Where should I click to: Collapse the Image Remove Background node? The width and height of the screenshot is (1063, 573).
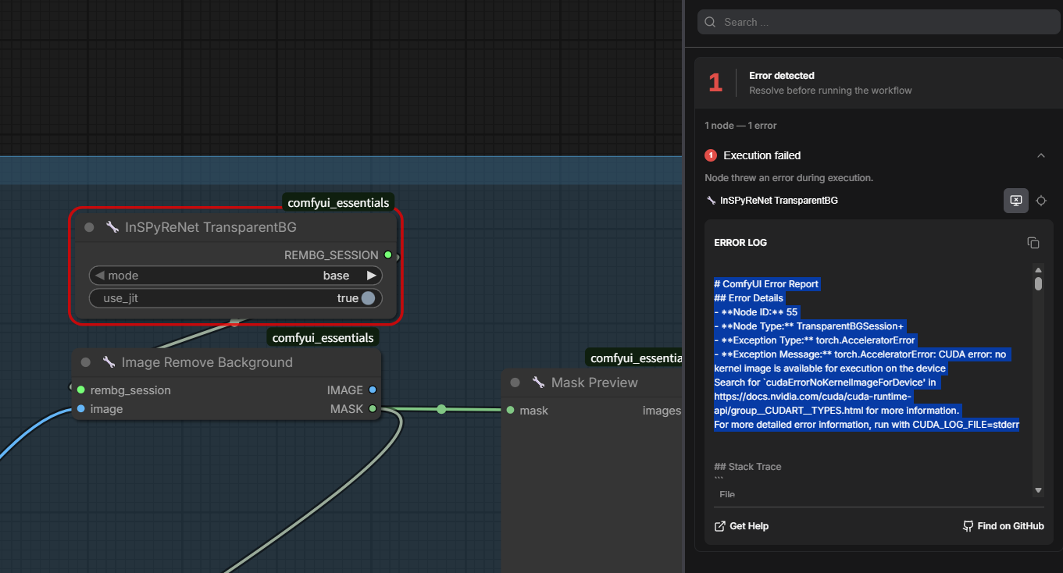pos(86,362)
